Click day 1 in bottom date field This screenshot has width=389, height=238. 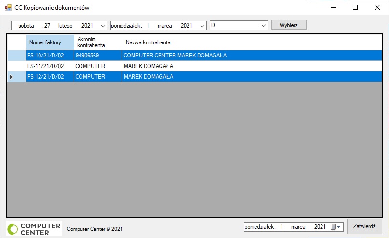282,227
